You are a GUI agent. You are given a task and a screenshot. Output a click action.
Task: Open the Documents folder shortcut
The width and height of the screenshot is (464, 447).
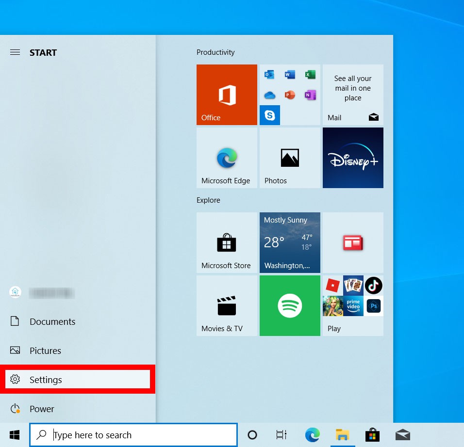click(x=52, y=321)
